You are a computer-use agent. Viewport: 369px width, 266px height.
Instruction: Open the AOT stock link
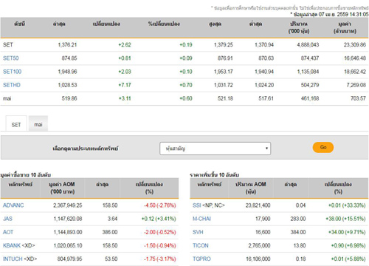8,232
